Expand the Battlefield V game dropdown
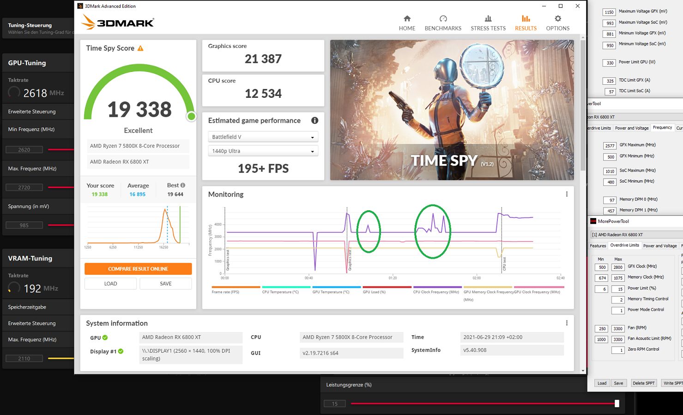Viewport: 683px width, 415px height. [x=263, y=137]
